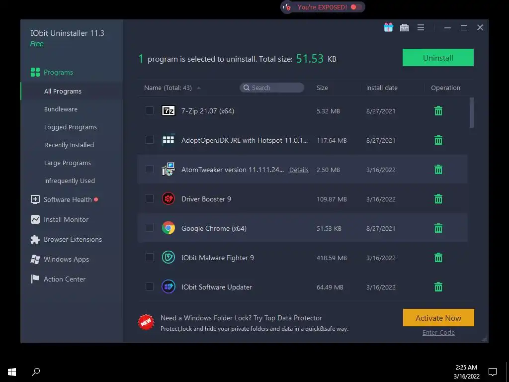Open the AtomTweaker Details link
The width and height of the screenshot is (509, 382).
point(299,170)
